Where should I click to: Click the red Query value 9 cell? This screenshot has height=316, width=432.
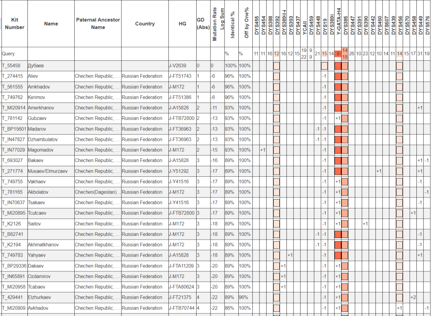(338, 54)
